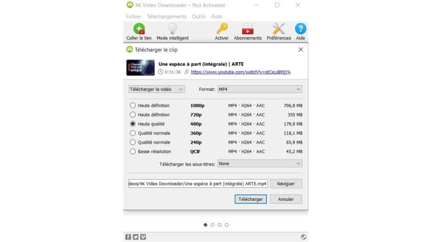Select the 720p Haute définition option
Screen dimensions: 435x242
click(133, 115)
